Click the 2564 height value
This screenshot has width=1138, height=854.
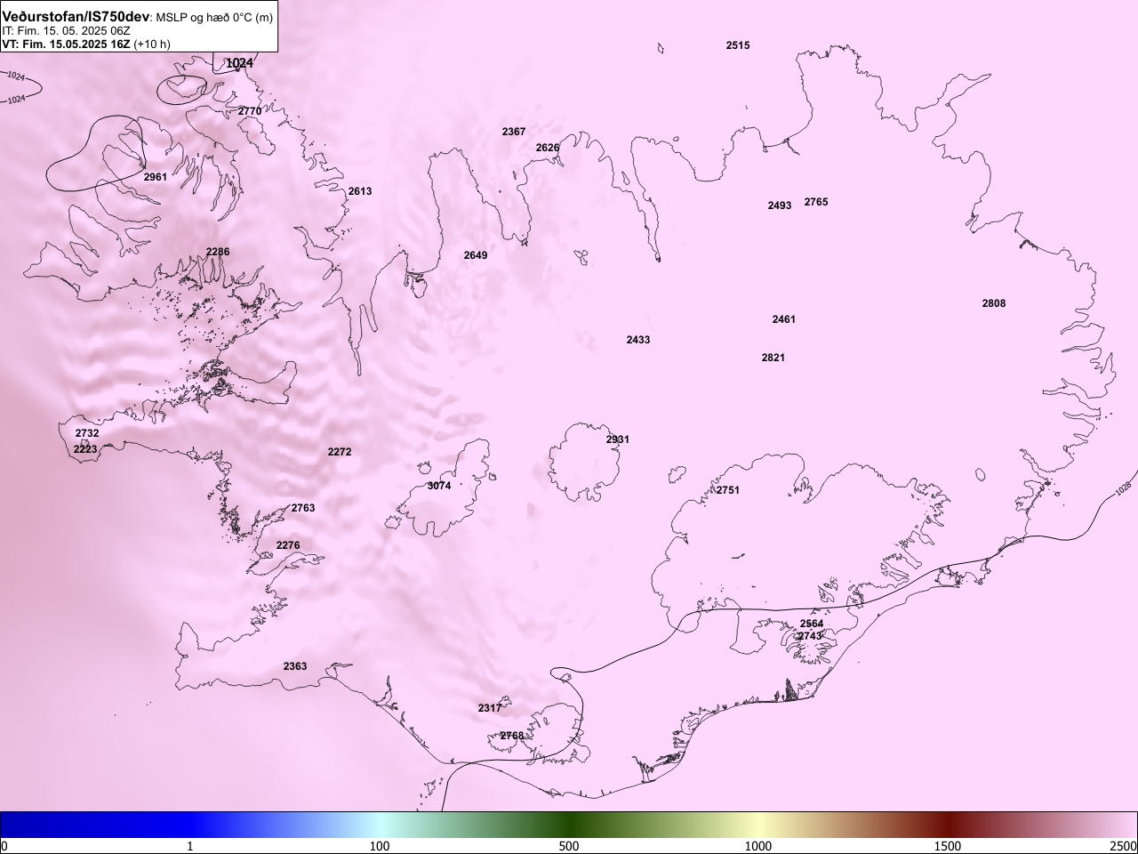812,624
